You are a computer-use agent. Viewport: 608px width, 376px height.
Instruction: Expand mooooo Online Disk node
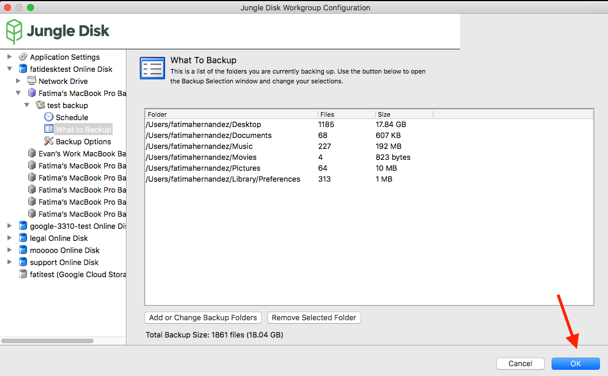click(10, 250)
